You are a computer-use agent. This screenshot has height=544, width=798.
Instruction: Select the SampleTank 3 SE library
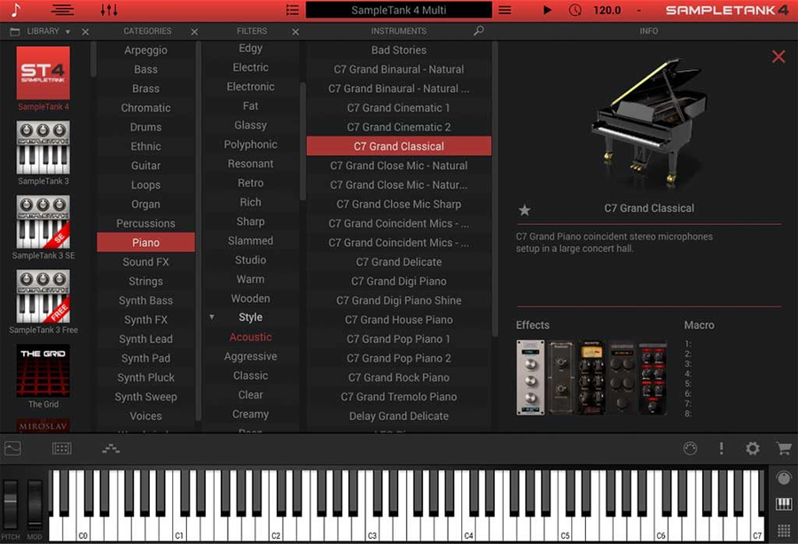click(43, 221)
